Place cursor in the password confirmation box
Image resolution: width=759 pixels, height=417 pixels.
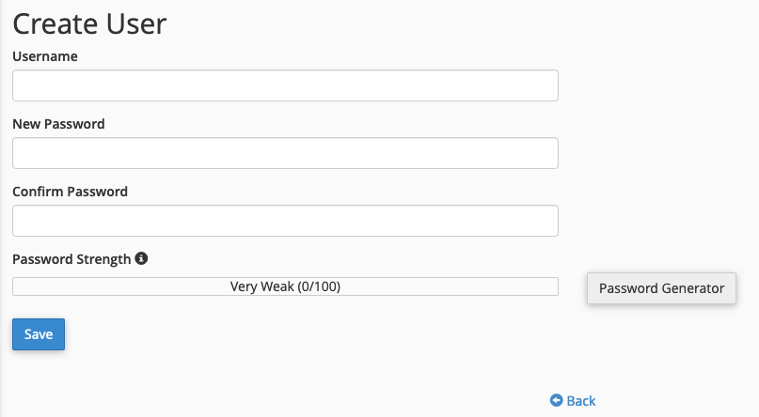click(x=285, y=221)
